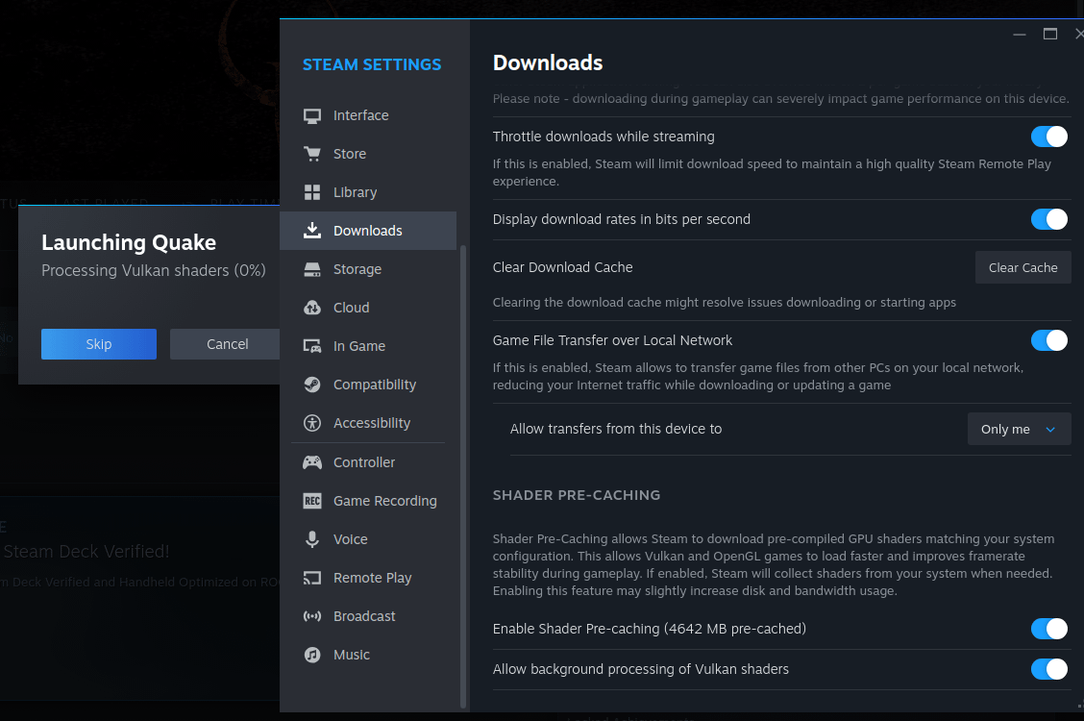
Task: Click the Game Recording REC icon
Action: pyautogui.click(x=312, y=501)
